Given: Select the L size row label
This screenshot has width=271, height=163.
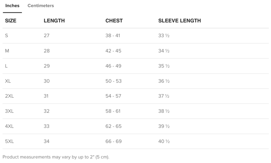Looking at the screenshot, I should 6,66.
